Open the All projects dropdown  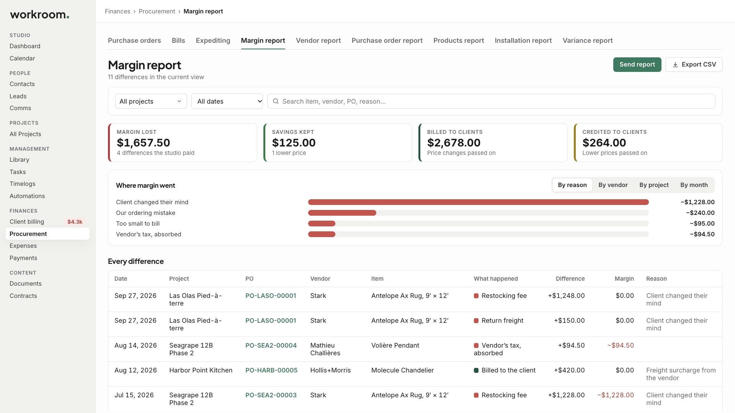click(151, 101)
